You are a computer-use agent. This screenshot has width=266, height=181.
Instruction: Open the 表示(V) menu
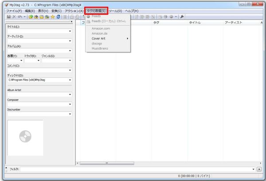43,11
